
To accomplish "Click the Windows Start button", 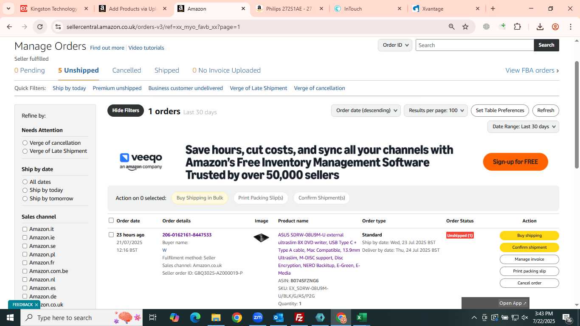I will [x=10, y=318].
